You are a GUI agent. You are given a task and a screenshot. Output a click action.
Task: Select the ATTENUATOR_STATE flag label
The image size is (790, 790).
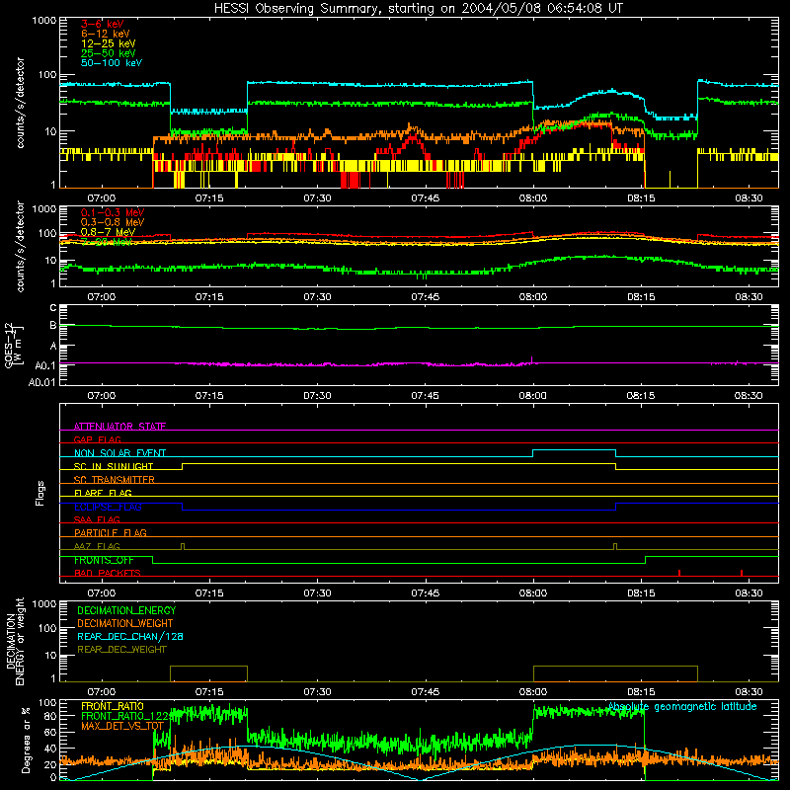pyautogui.click(x=119, y=427)
